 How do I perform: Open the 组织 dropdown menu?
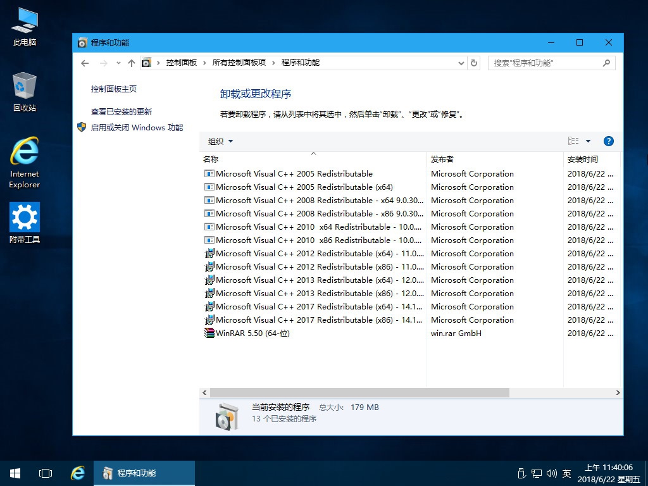(220, 141)
